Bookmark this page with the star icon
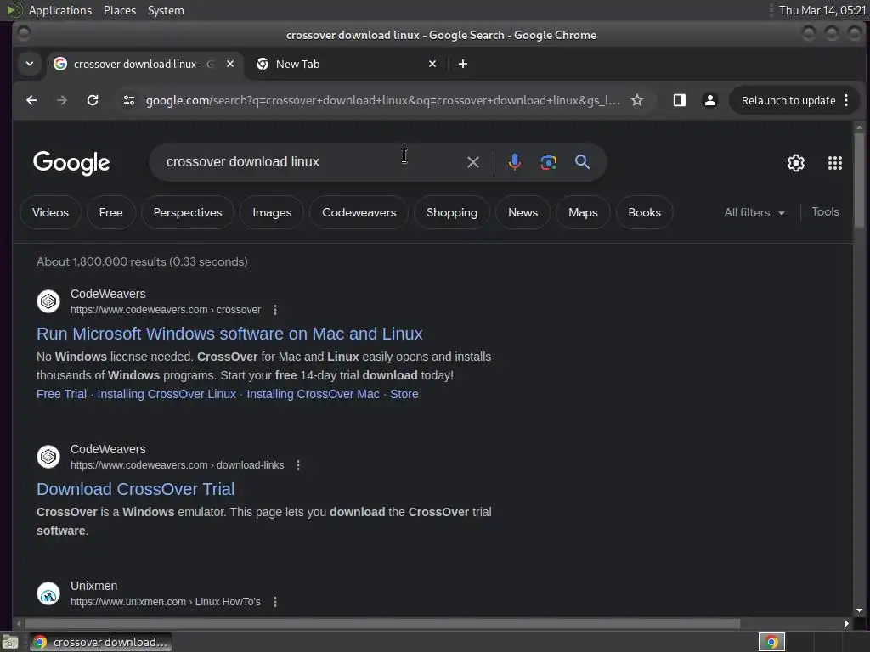 (637, 100)
